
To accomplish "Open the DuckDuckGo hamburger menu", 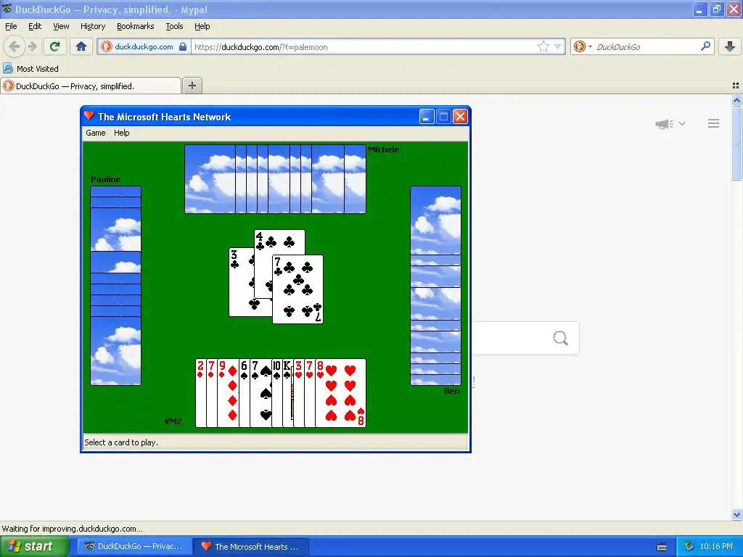I will pos(714,123).
